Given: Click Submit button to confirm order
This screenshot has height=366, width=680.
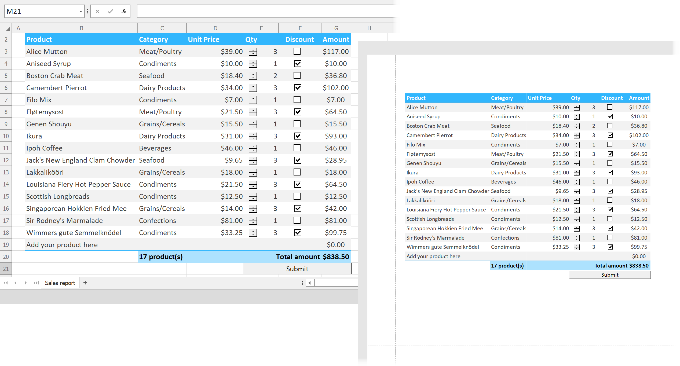Looking at the screenshot, I should coord(297,269).
